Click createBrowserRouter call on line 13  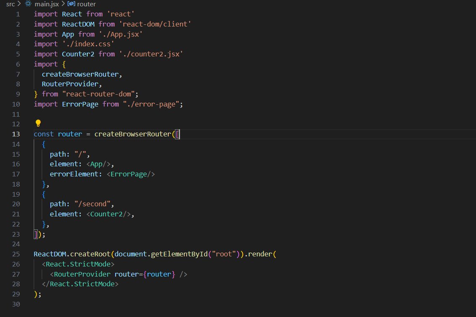click(x=132, y=134)
